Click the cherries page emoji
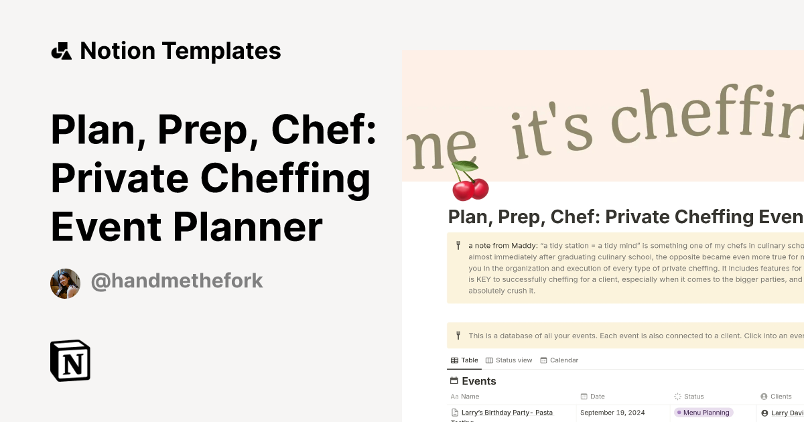 (470, 189)
